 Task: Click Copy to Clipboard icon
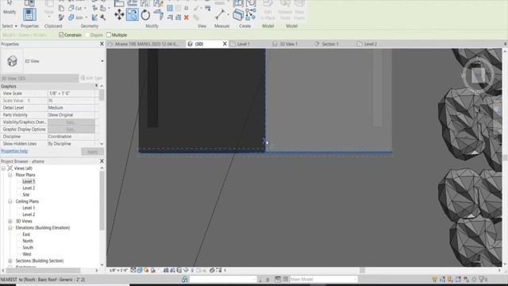pos(61,8)
